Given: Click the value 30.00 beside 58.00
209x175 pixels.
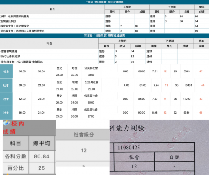Looking at the screenshot, I should (x=41, y=71).
